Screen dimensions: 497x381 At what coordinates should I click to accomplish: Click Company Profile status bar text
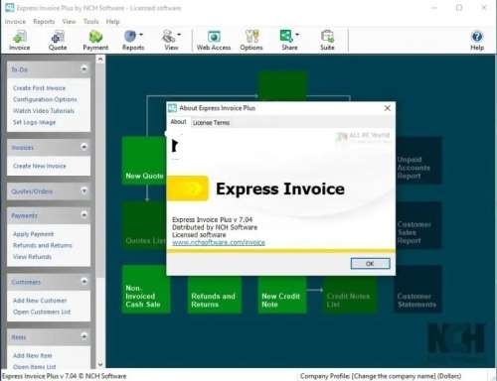(381, 376)
